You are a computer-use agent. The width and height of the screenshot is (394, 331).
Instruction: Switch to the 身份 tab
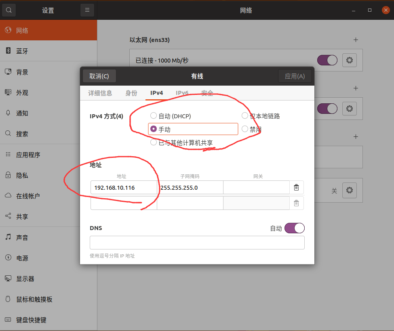131,93
